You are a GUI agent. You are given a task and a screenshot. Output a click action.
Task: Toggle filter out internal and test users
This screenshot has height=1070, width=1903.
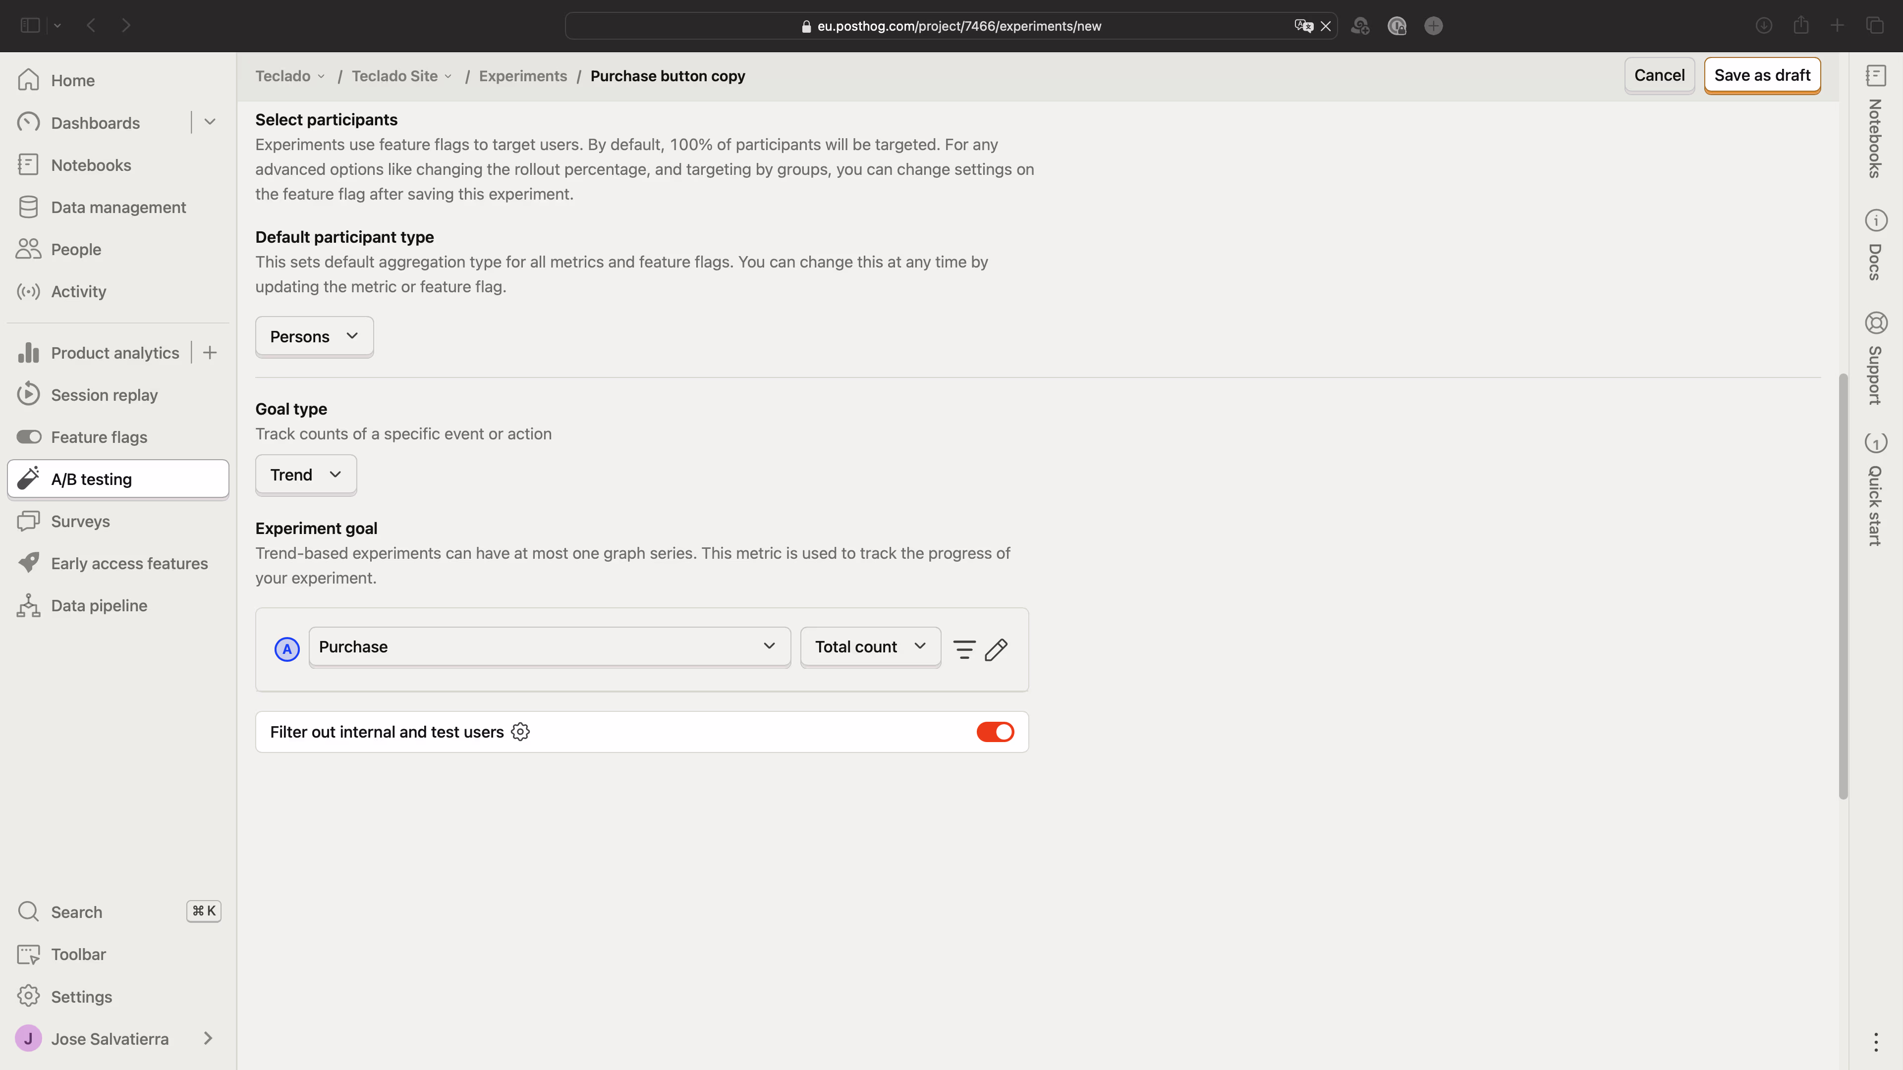click(x=994, y=731)
